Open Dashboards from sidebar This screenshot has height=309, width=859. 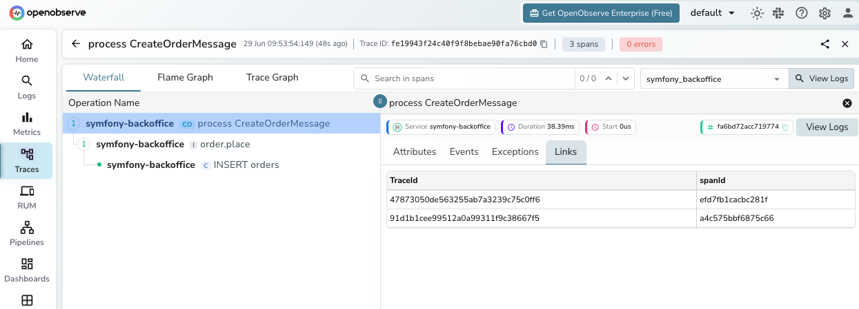pyautogui.click(x=27, y=270)
